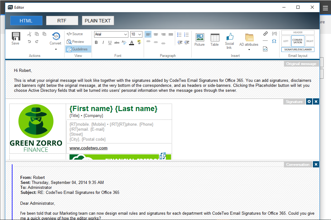Clear text formatting with eraser icon

(124, 42)
